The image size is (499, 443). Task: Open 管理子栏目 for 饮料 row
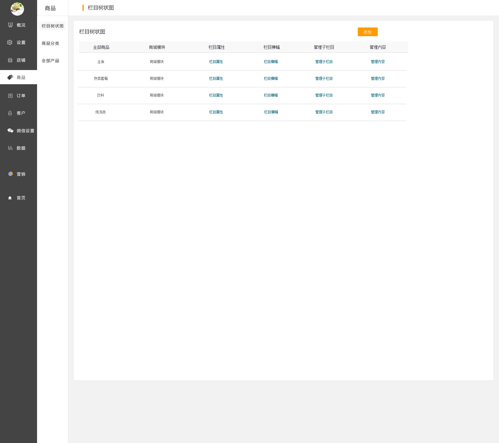(x=324, y=95)
